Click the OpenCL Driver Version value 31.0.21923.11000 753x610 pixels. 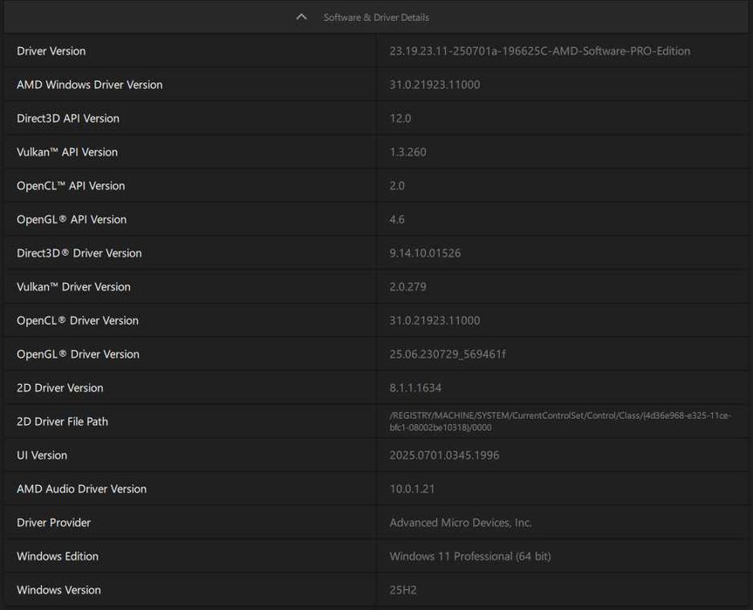click(x=435, y=320)
